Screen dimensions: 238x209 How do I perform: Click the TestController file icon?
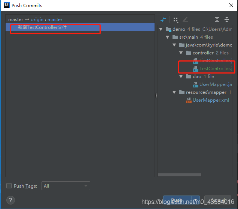pos(195,69)
